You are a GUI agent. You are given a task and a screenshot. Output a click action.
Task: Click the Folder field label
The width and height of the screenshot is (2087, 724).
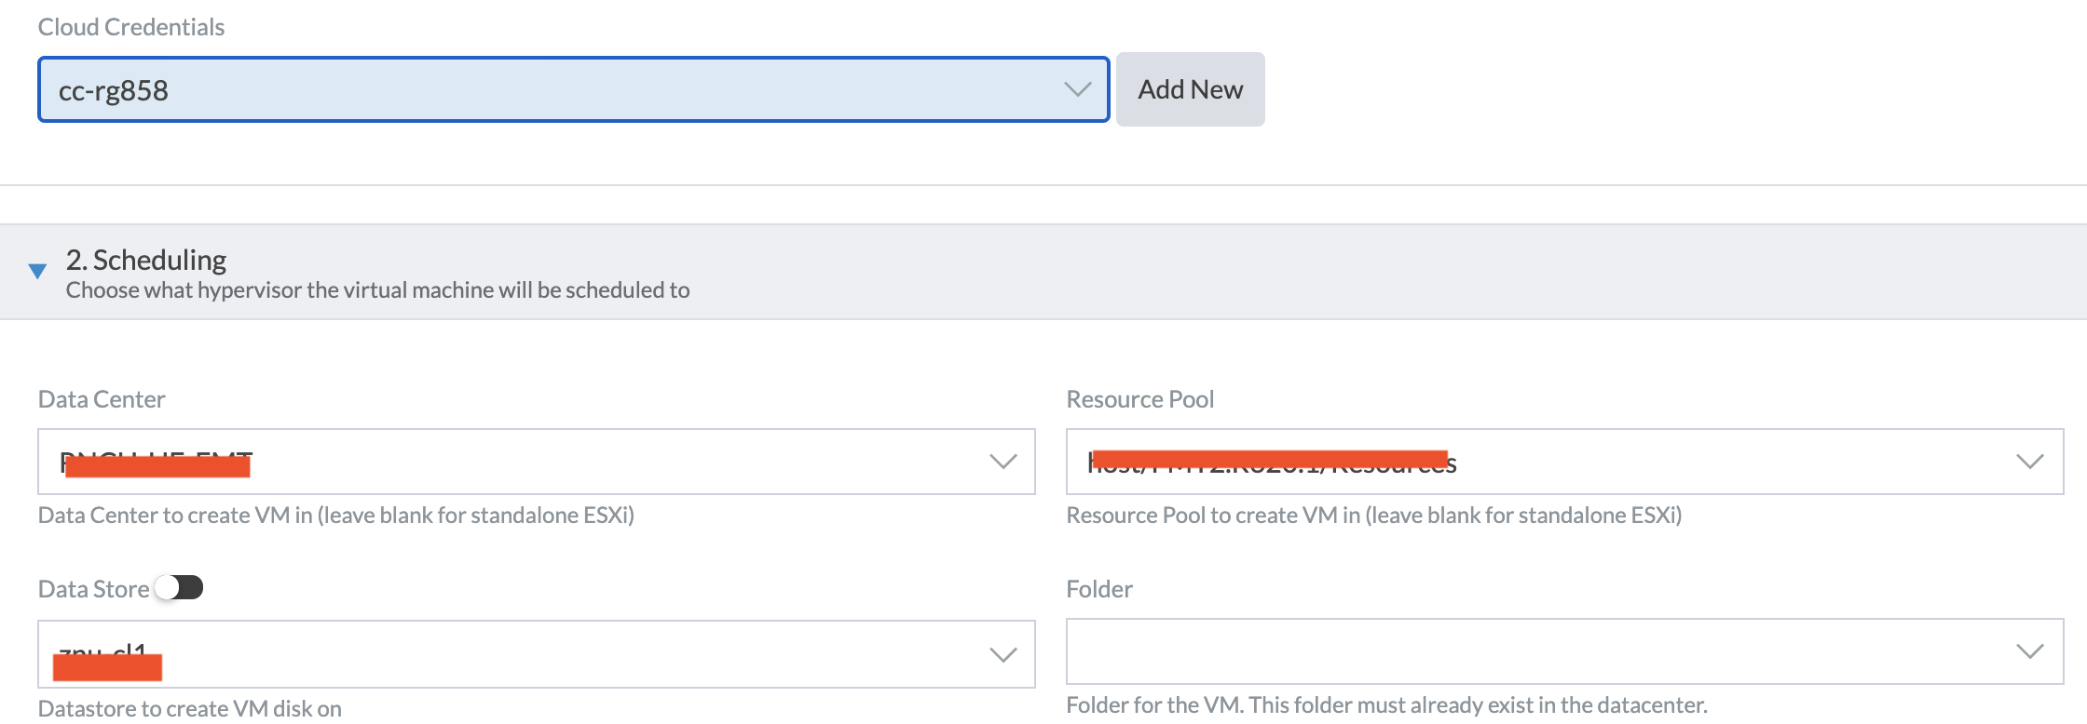click(x=1099, y=589)
